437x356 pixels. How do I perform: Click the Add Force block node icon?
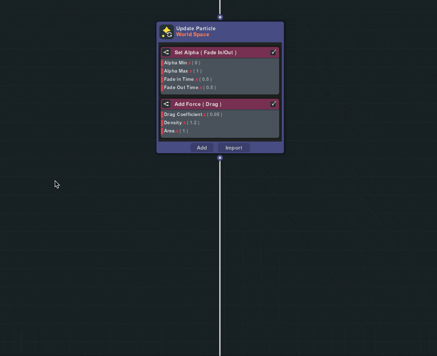point(166,104)
